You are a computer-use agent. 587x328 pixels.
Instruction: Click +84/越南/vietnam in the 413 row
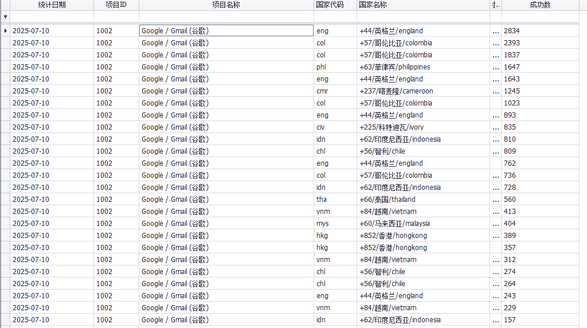(423, 211)
